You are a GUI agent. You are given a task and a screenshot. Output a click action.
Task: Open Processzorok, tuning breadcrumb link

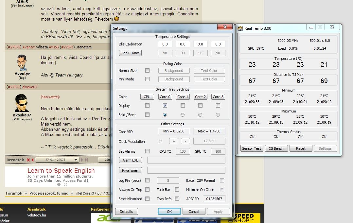49,193
